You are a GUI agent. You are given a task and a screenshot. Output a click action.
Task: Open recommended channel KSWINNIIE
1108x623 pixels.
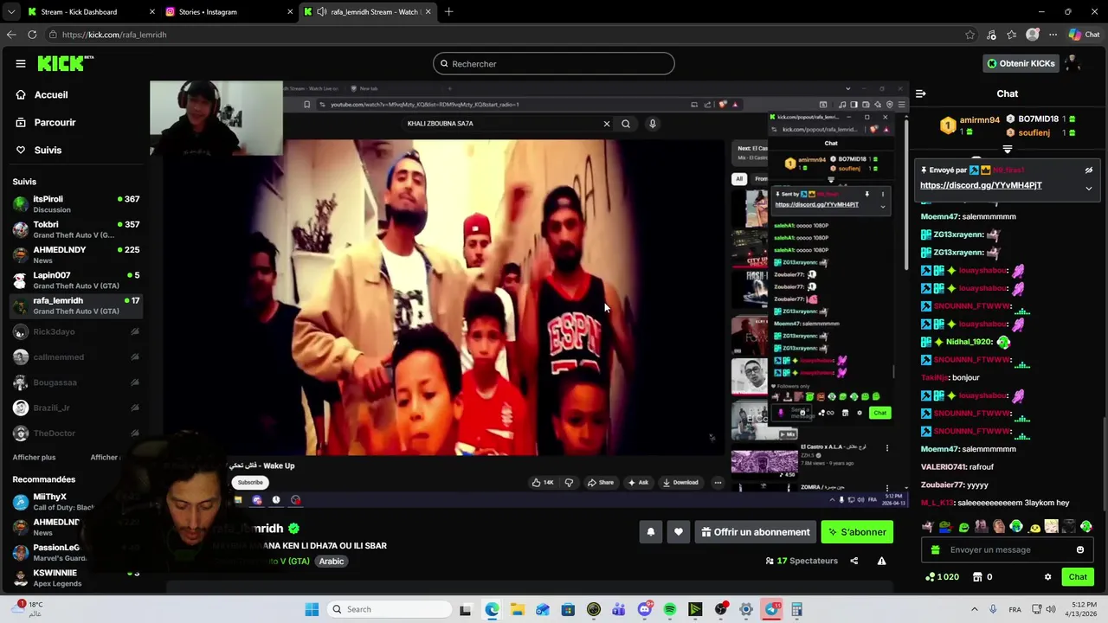76,578
